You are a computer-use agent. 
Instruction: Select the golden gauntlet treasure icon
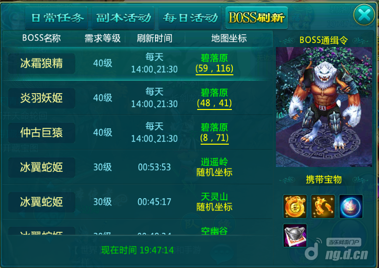point(323,207)
